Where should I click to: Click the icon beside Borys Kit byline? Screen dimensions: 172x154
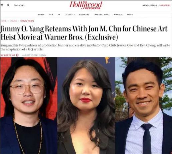click(17, 55)
